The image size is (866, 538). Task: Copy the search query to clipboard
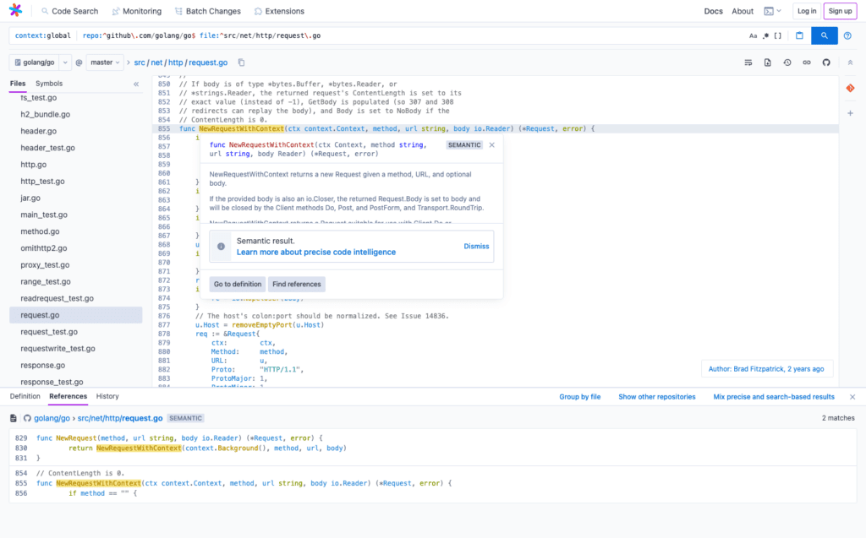[x=799, y=35]
